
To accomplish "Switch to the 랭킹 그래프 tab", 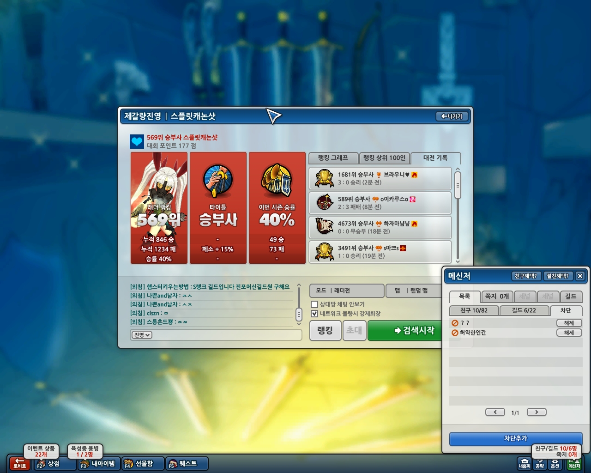I will click(x=333, y=158).
